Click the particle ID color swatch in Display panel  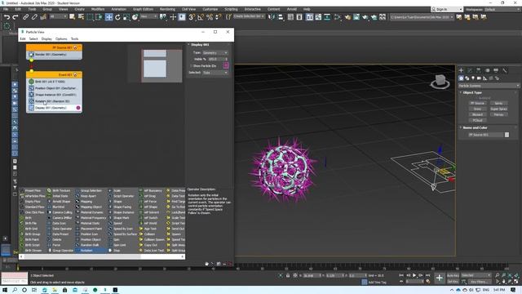click(x=226, y=65)
